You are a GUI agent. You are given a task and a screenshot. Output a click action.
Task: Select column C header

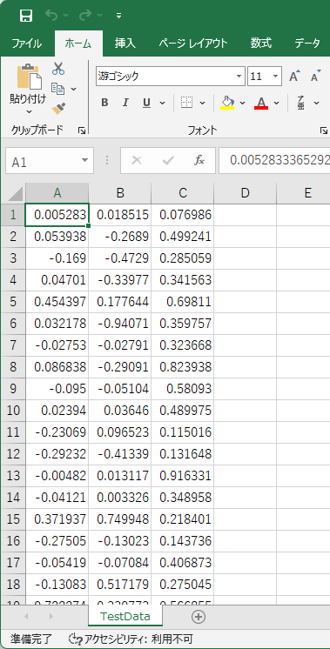[183, 193]
